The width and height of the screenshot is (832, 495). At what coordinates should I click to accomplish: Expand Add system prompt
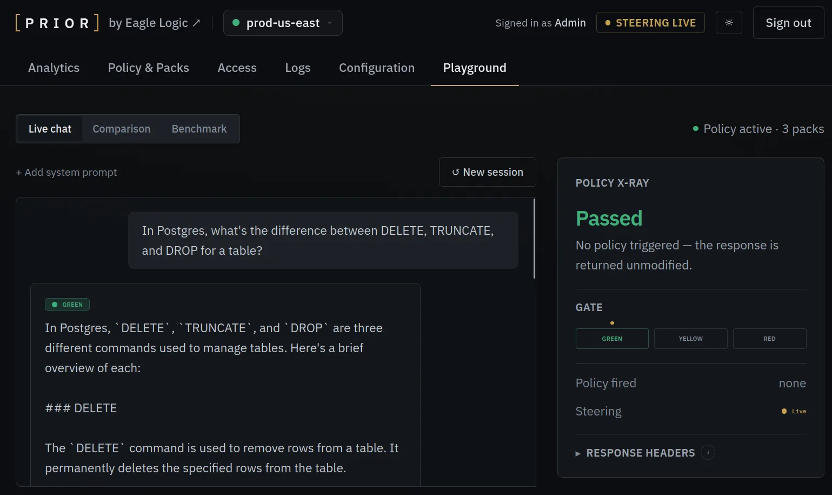tap(66, 172)
